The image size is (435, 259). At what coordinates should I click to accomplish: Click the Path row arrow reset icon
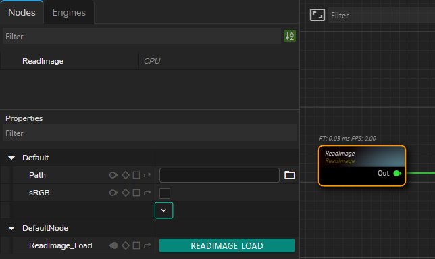[x=147, y=175]
